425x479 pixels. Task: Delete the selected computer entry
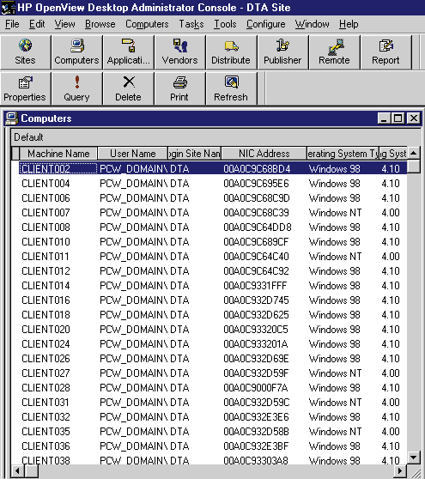(x=128, y=89)
